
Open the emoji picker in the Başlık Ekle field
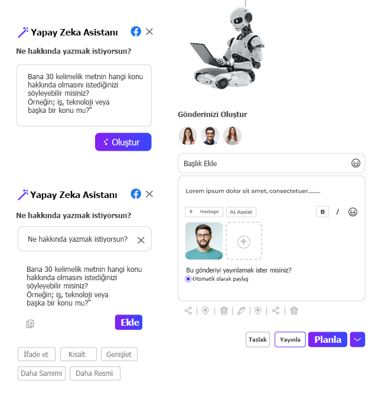[356, 163]
